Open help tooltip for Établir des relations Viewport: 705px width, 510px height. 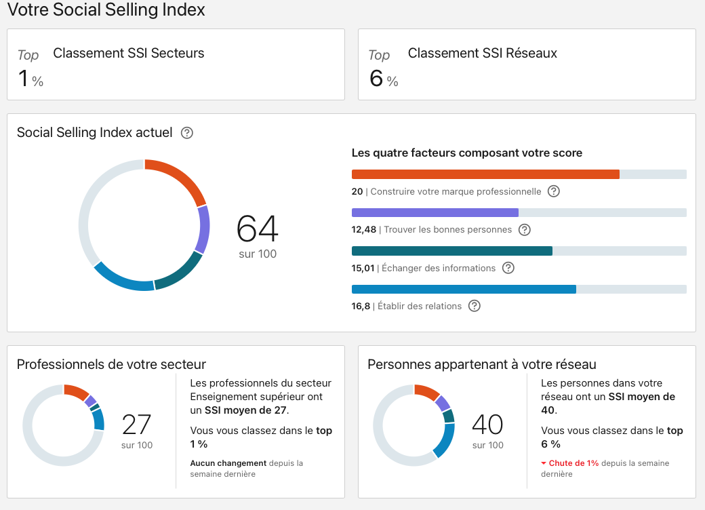pyautogui.click(x=475, y=306)
